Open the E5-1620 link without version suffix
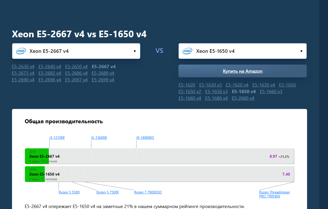The height and width of the screenshot is (209, 328). pos(187,85)
